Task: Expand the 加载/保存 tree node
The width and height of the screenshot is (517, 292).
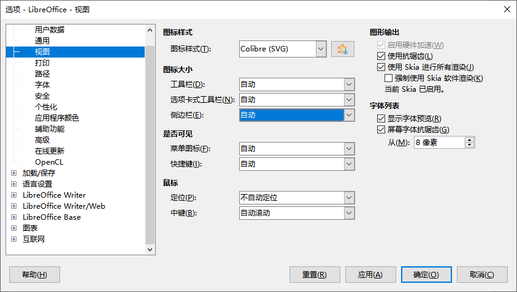Action: (14, 173)
